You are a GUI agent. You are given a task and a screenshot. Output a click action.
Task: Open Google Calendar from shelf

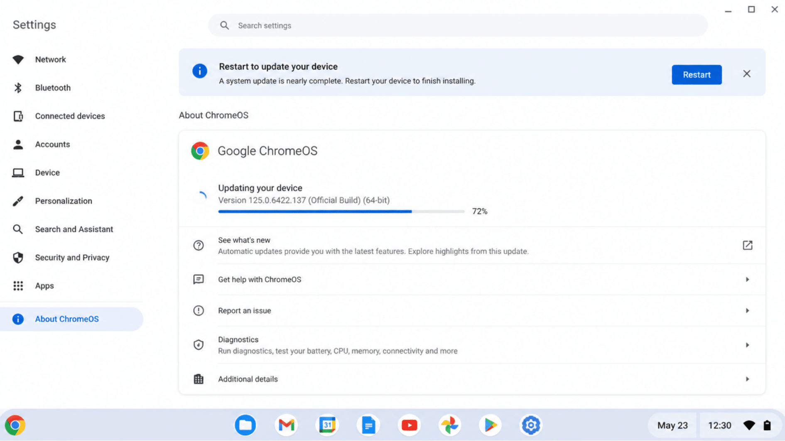tap(327, 425)
